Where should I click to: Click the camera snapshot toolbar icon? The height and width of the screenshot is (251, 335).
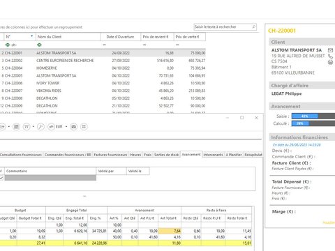[x=74, y=127]
